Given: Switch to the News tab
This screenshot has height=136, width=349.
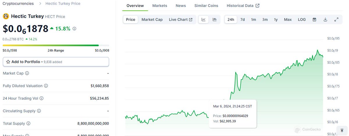Looking at the screenshot, I should coord(181,6).
